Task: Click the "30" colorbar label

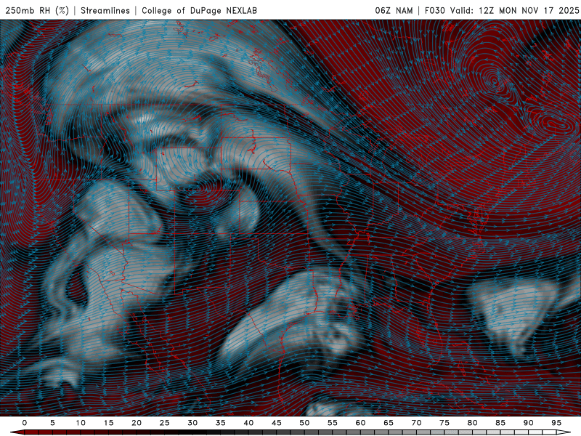Action: [x=192, y=423]
